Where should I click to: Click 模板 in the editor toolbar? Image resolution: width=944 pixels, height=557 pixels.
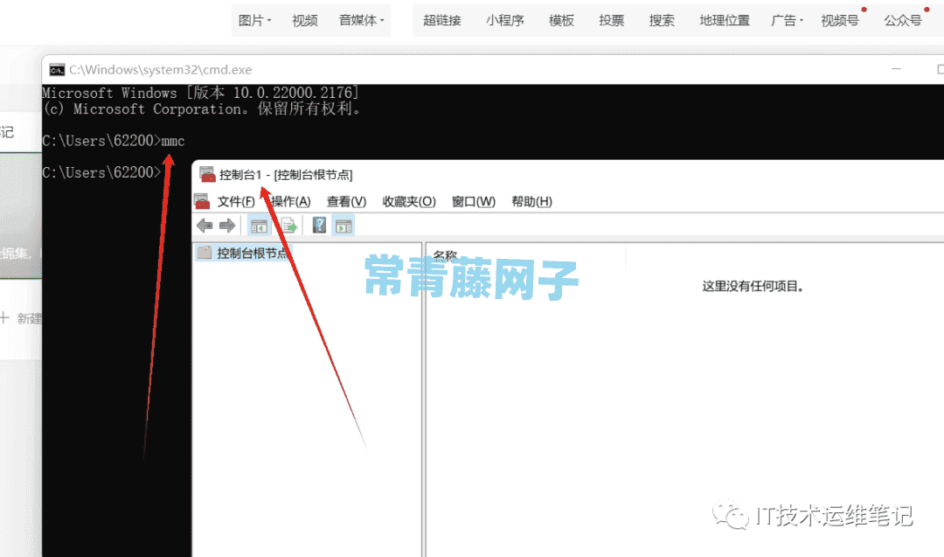[561, 20]
